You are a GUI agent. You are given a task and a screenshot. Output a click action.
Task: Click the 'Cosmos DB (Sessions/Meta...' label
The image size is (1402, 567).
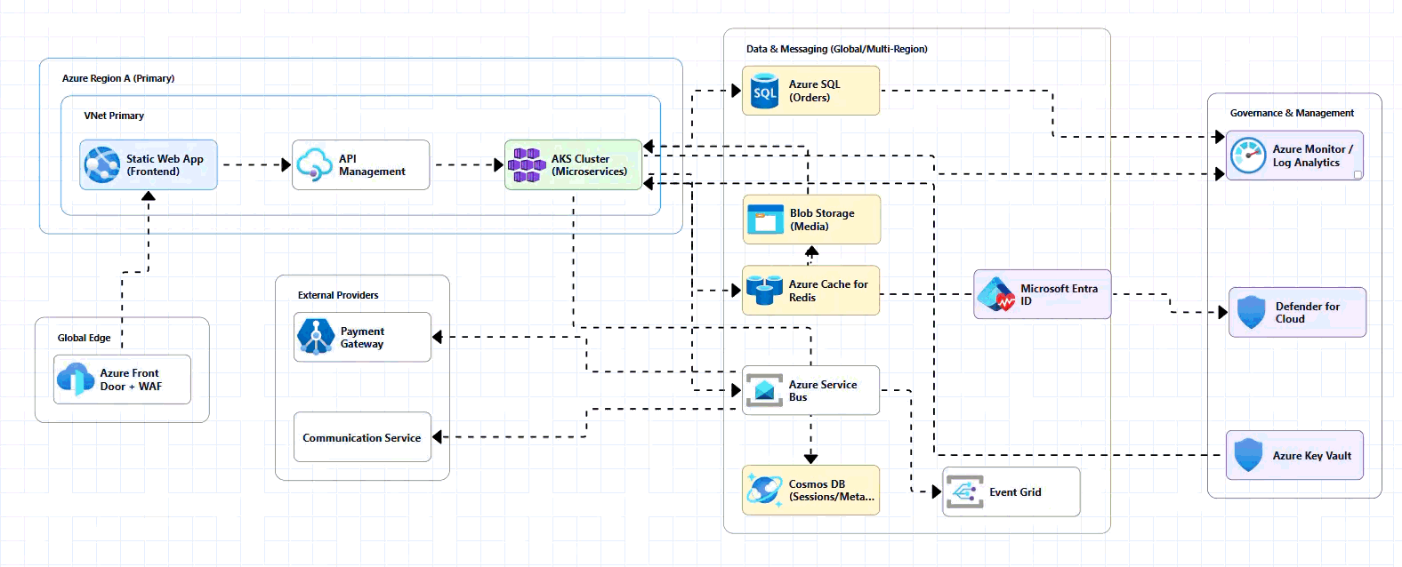point(832,491)
